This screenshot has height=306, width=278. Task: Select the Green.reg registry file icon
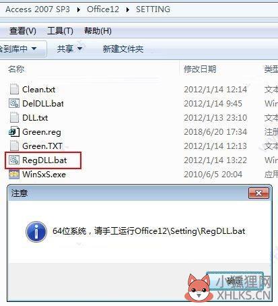coord(14,131)
